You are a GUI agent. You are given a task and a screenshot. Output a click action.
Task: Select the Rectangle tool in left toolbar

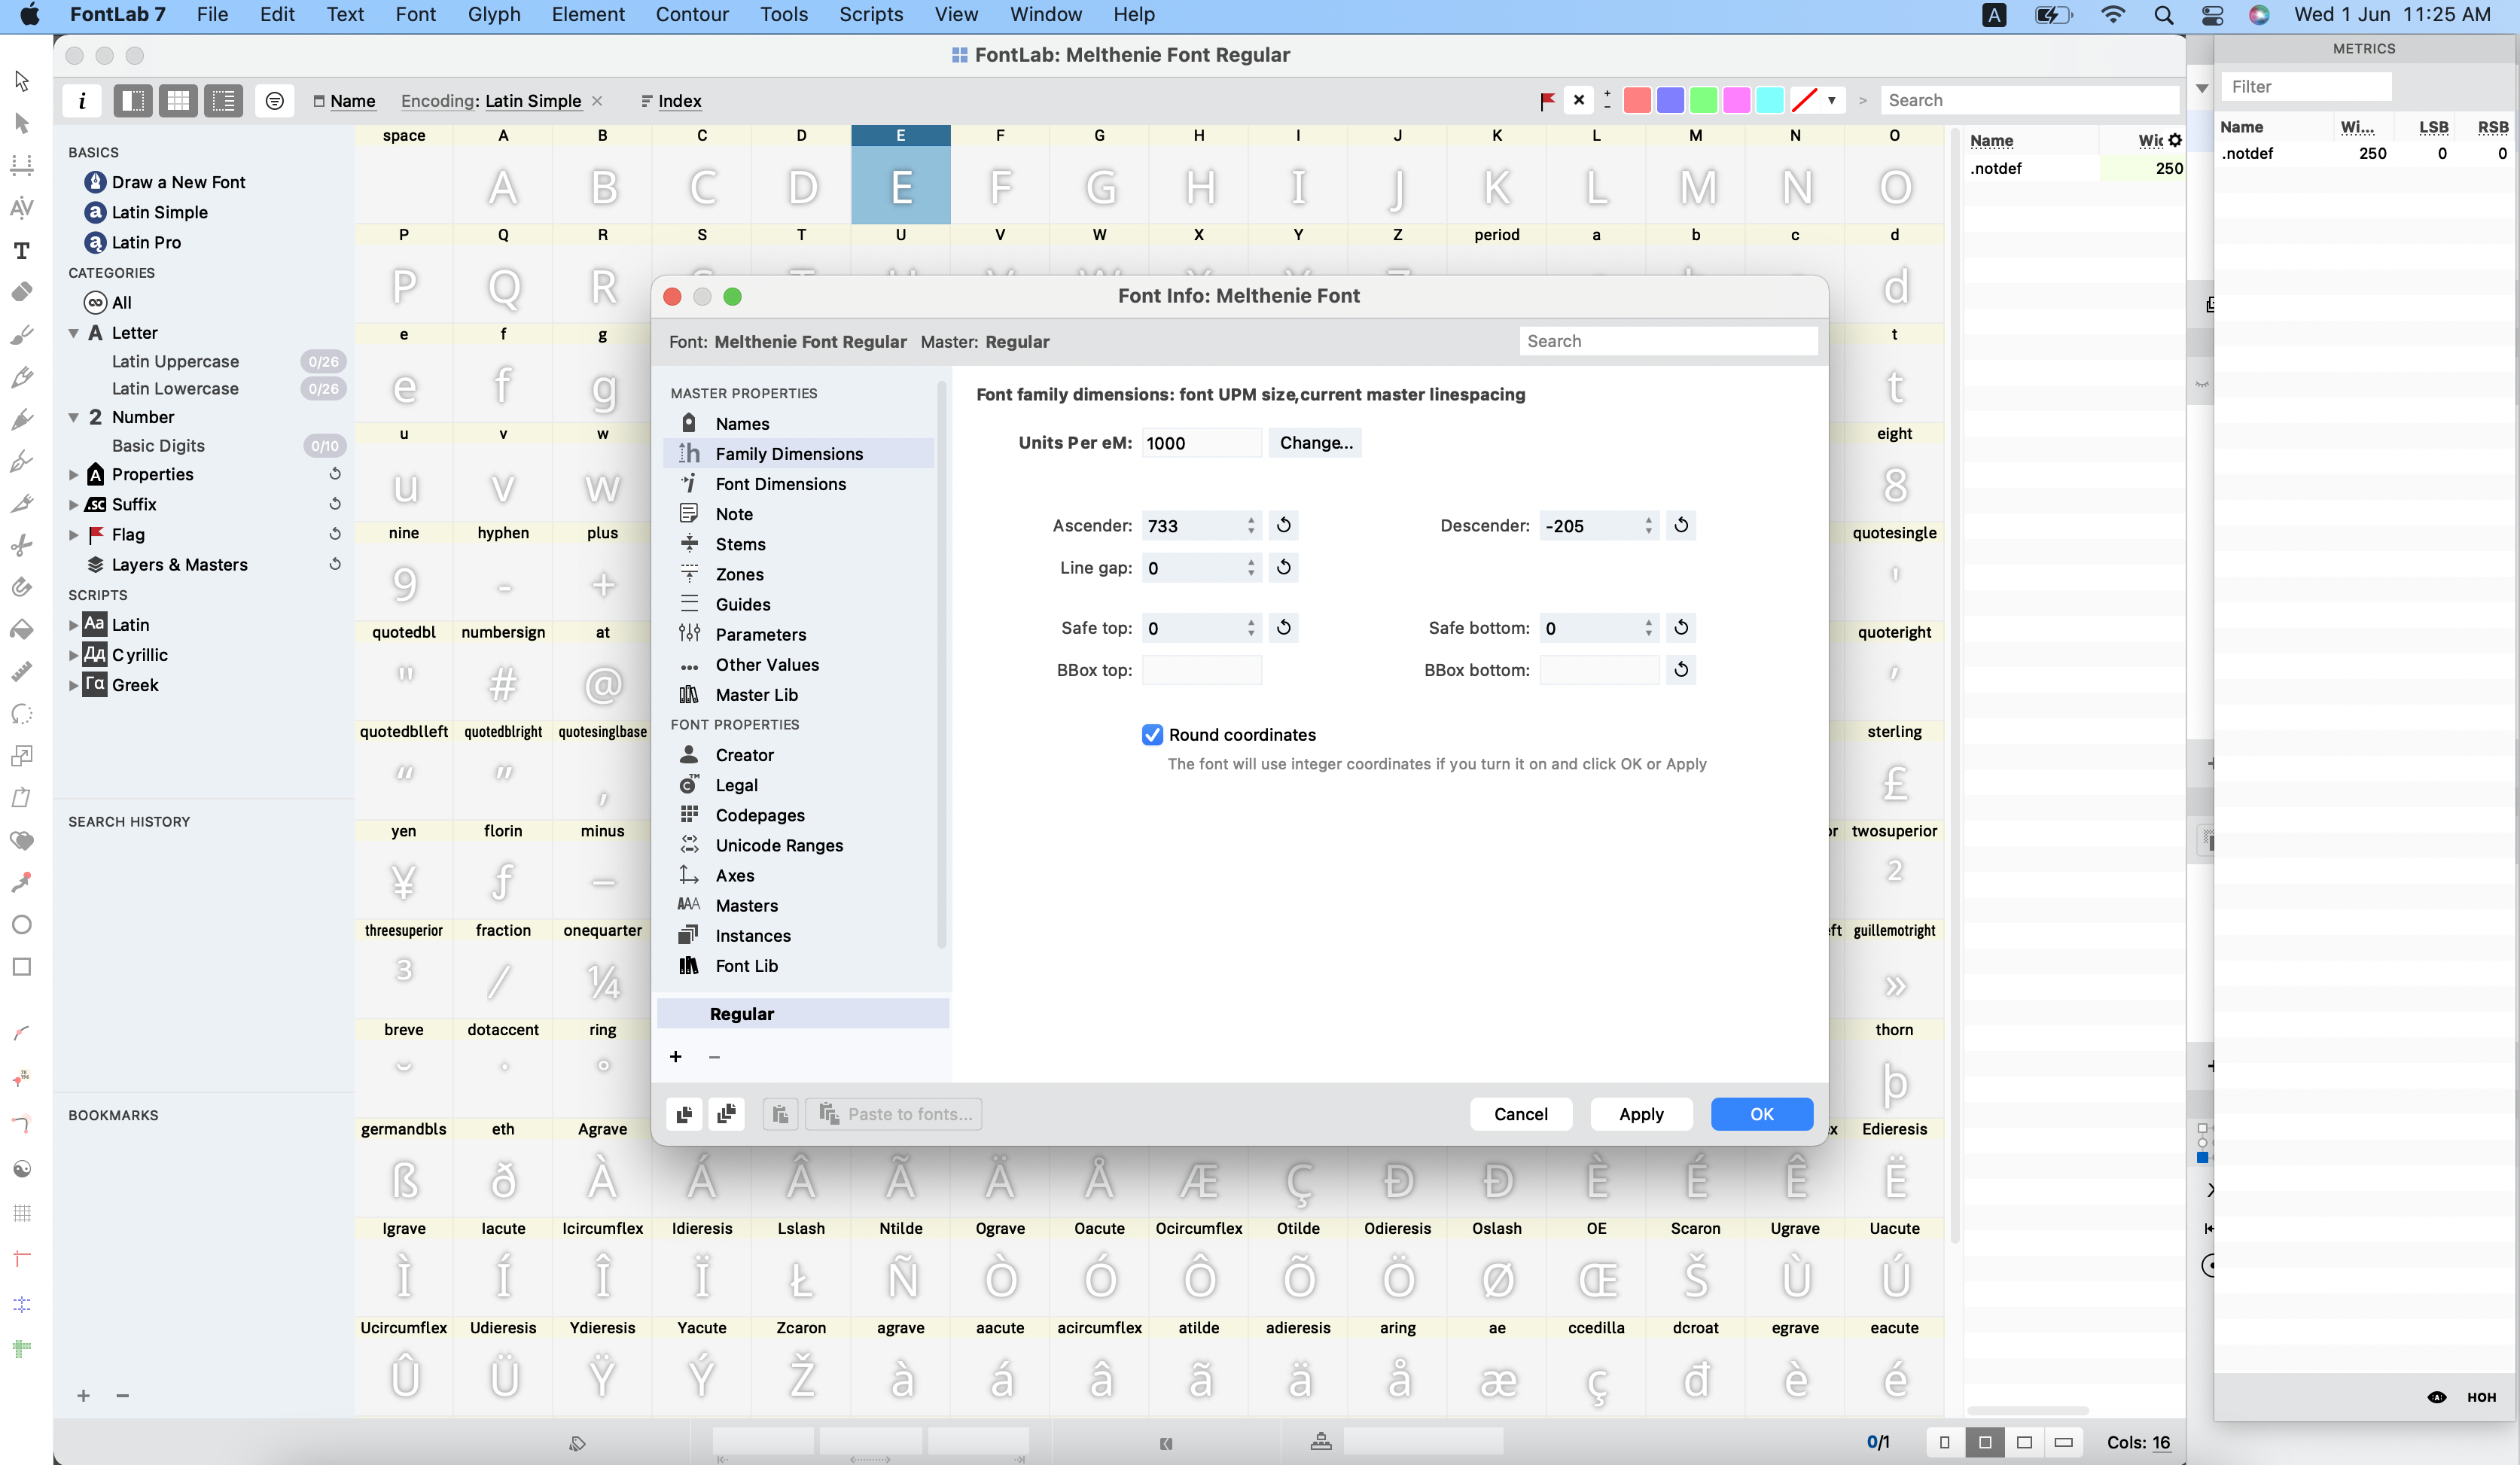point(21,966)
